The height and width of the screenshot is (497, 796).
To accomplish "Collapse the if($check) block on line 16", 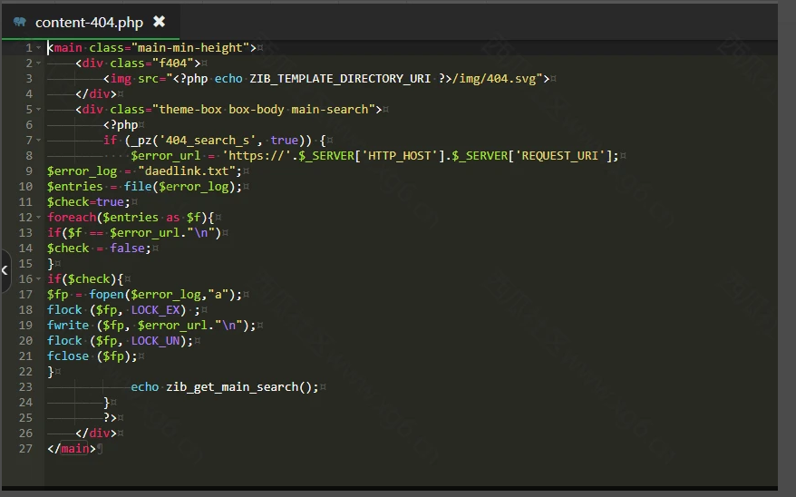I will tap(38, 278).
